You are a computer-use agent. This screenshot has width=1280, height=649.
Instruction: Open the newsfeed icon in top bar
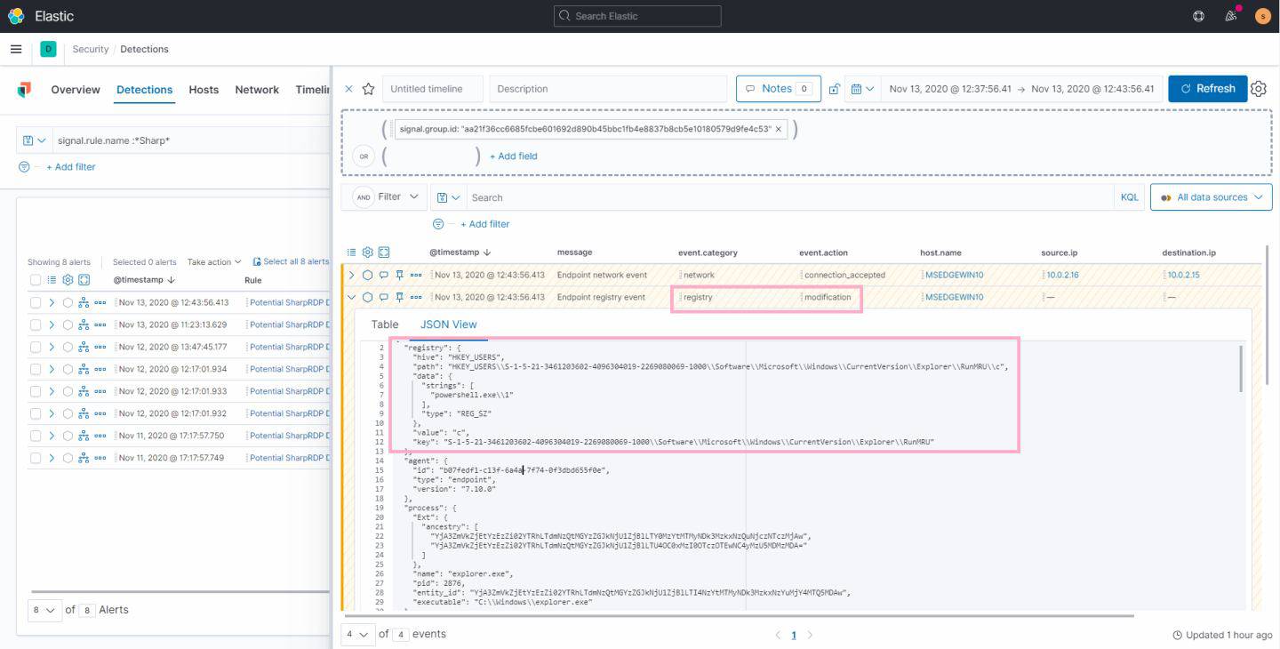point(1230,16)
